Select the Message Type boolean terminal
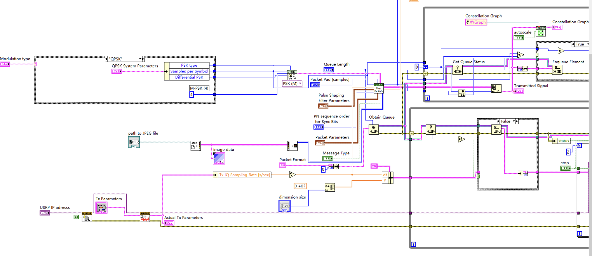Viewport: 592px width, 256px height. pos(328,159)
